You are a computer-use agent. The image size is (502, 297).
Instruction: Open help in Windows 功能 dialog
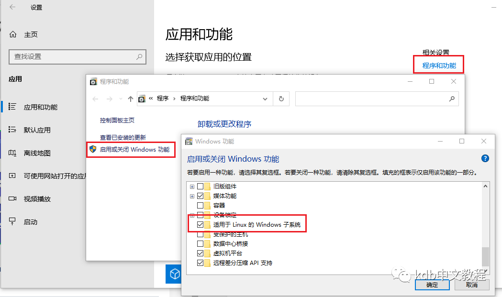[485, 158]
